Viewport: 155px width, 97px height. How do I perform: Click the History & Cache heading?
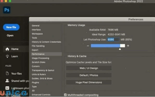click(77, 56)
